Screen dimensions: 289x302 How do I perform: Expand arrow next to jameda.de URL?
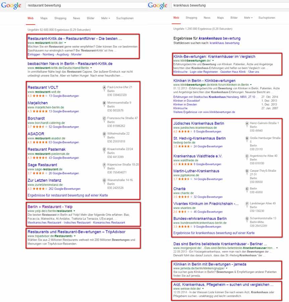(x=227, y=268)
